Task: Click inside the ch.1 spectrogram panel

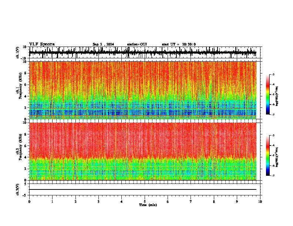Action: coord(143,90)
